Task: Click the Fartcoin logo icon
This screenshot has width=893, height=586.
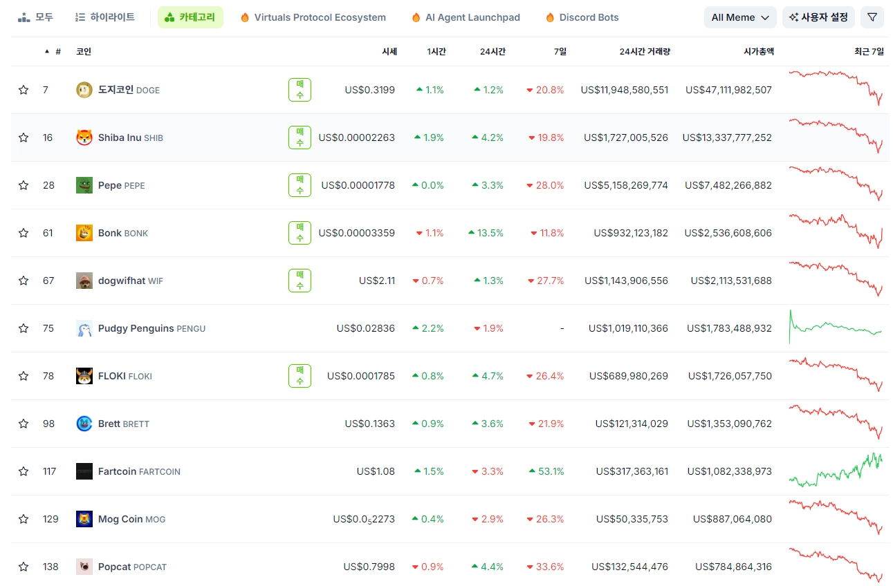Action: tap(84, 471)
